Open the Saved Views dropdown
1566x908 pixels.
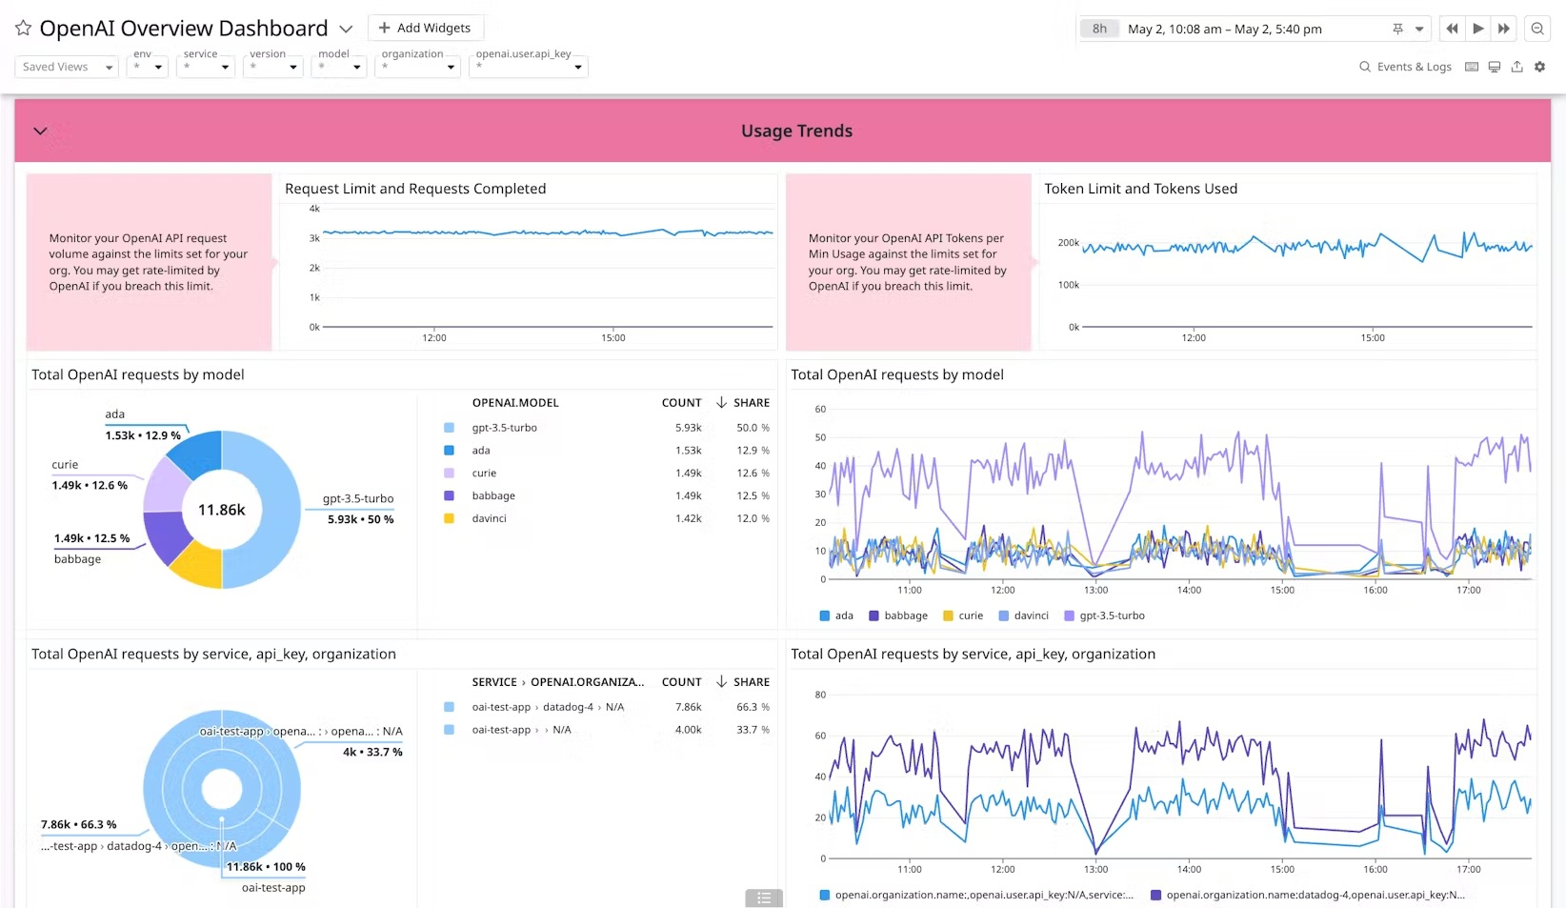(65, 67)
